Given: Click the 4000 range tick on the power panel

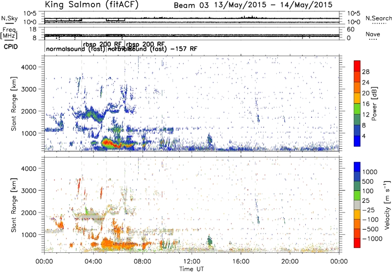Looking at the screenshot, I should (29, 67).
